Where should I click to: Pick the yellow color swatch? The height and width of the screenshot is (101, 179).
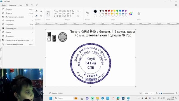coord(114,11)
